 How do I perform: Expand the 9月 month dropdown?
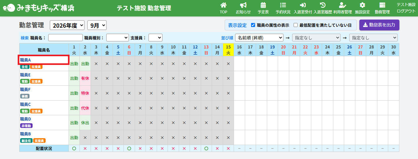point(97,25)
